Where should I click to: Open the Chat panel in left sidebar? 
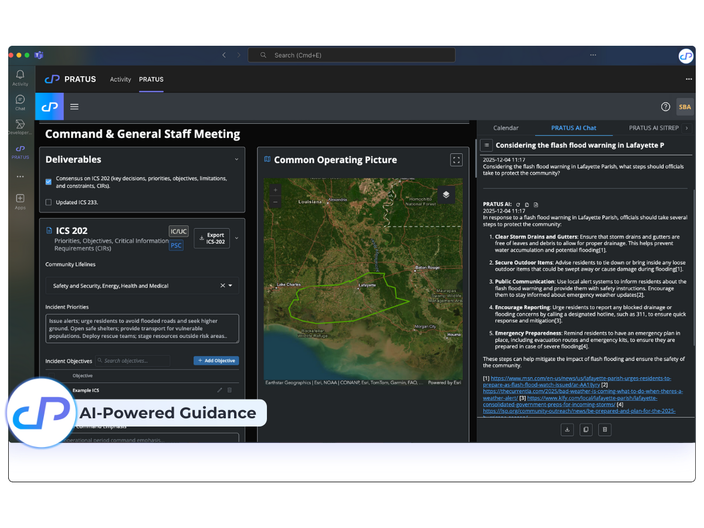[19, 103]
